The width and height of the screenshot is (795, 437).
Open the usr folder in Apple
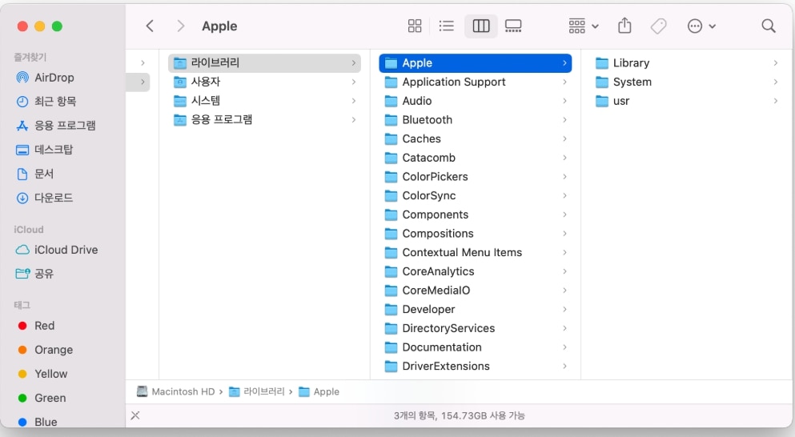tap(686, 101)
